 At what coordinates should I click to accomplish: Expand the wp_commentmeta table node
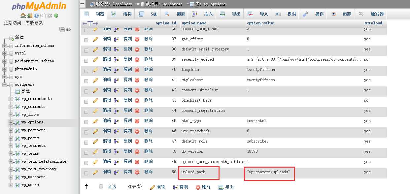point(11,99)
